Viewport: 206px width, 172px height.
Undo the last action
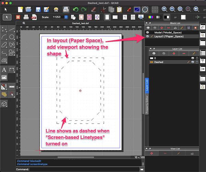pyautogui.click(x=76, y=10)
